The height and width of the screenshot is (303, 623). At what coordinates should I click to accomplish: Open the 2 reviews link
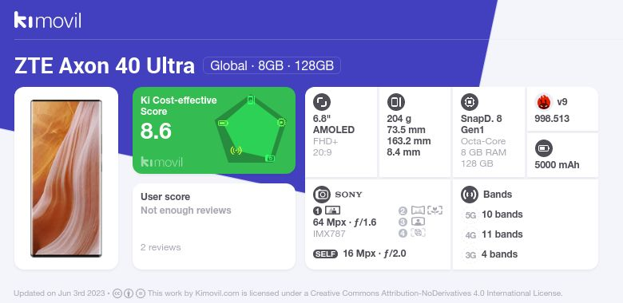coord(161,247)
